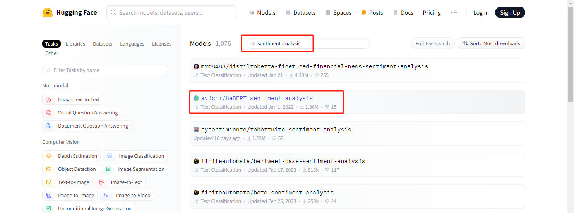574x213 pixels.
Task: Click the 117 likes count
Action: [332, 170]
